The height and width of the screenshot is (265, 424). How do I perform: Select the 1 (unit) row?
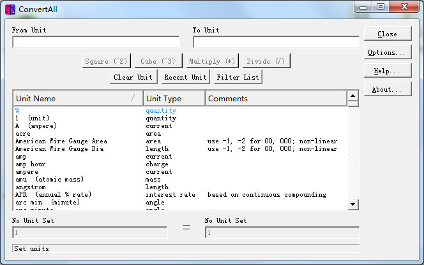(x=180, y=118)
